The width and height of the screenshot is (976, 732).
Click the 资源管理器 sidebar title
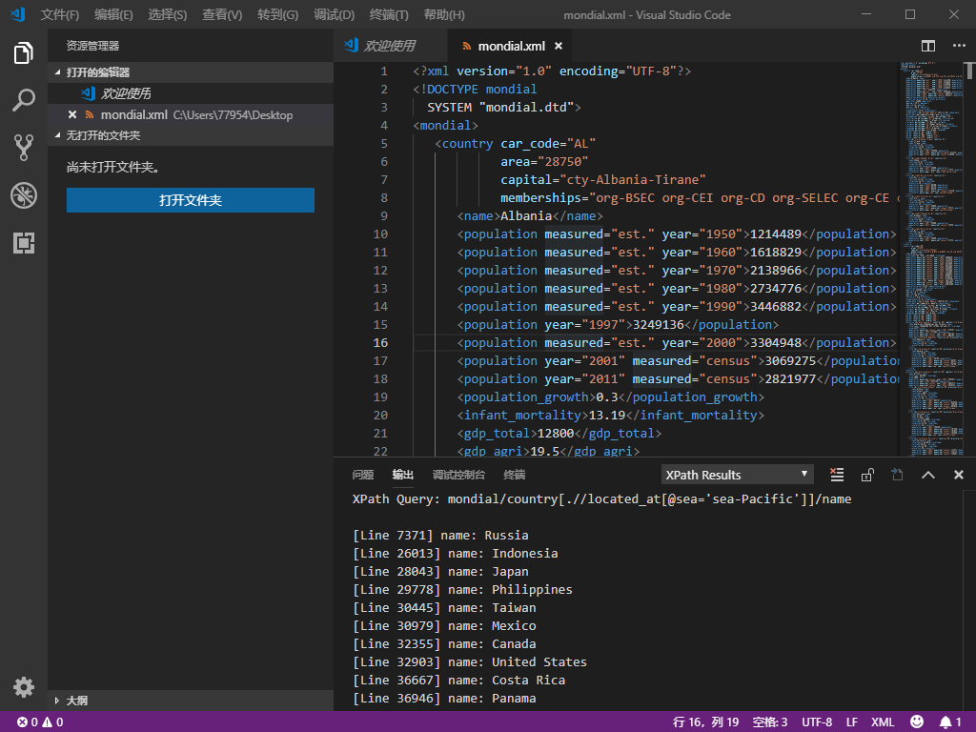(x=92, y=46)
